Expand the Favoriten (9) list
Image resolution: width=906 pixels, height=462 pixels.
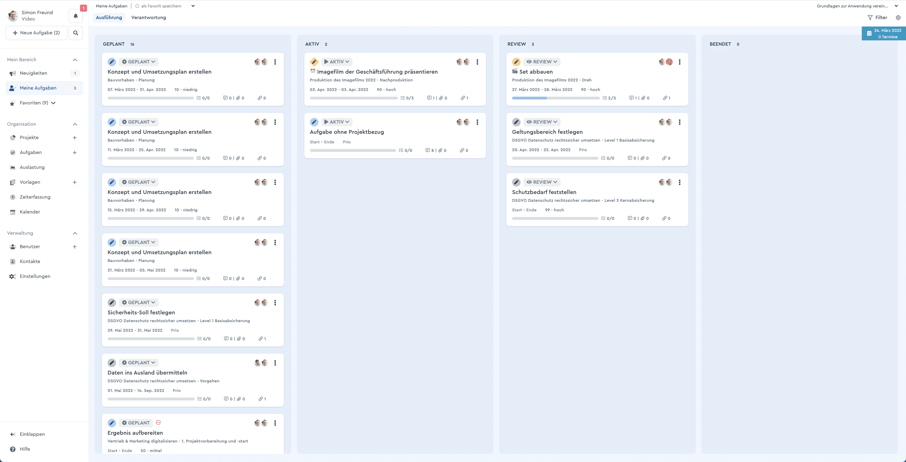(x=53, y=103)
